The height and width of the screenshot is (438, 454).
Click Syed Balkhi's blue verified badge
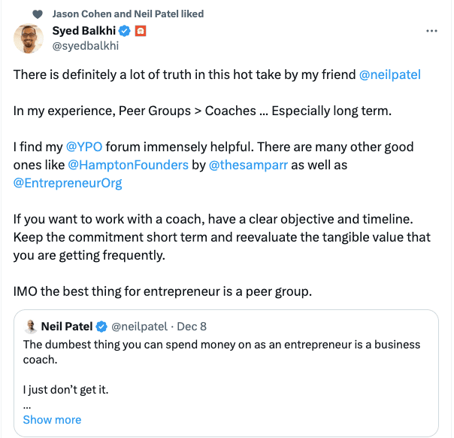click(x=125, y=31)
